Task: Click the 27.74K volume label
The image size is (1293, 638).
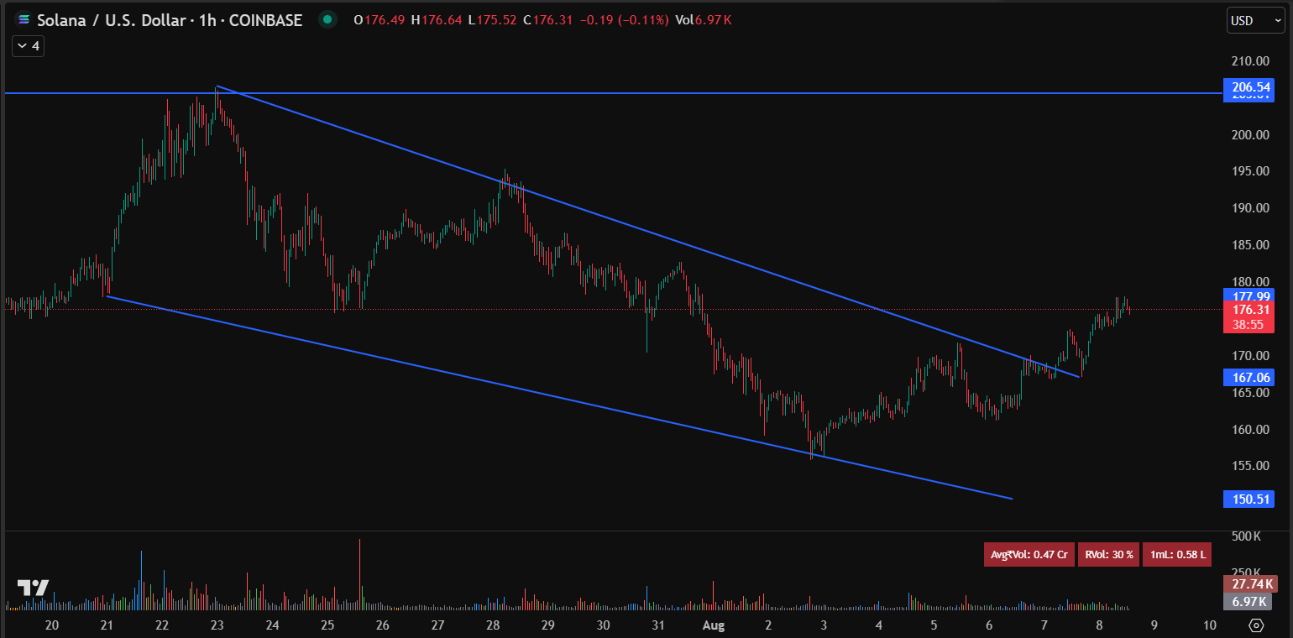Action: click(x=1250, y=583)
